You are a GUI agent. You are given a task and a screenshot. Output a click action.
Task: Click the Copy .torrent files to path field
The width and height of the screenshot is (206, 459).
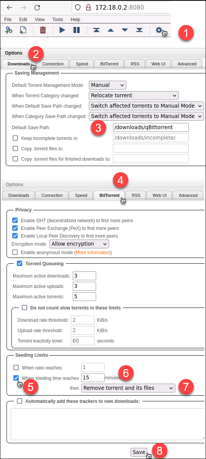(x=150, y=148)
